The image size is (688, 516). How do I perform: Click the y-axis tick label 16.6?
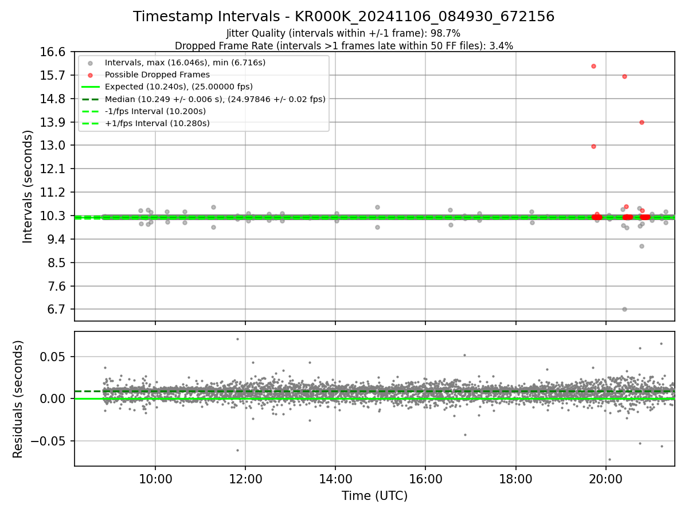(x=54, y=52)
